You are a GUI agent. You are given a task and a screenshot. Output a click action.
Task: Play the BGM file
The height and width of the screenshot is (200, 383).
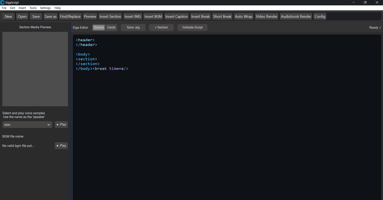(61, 146)
